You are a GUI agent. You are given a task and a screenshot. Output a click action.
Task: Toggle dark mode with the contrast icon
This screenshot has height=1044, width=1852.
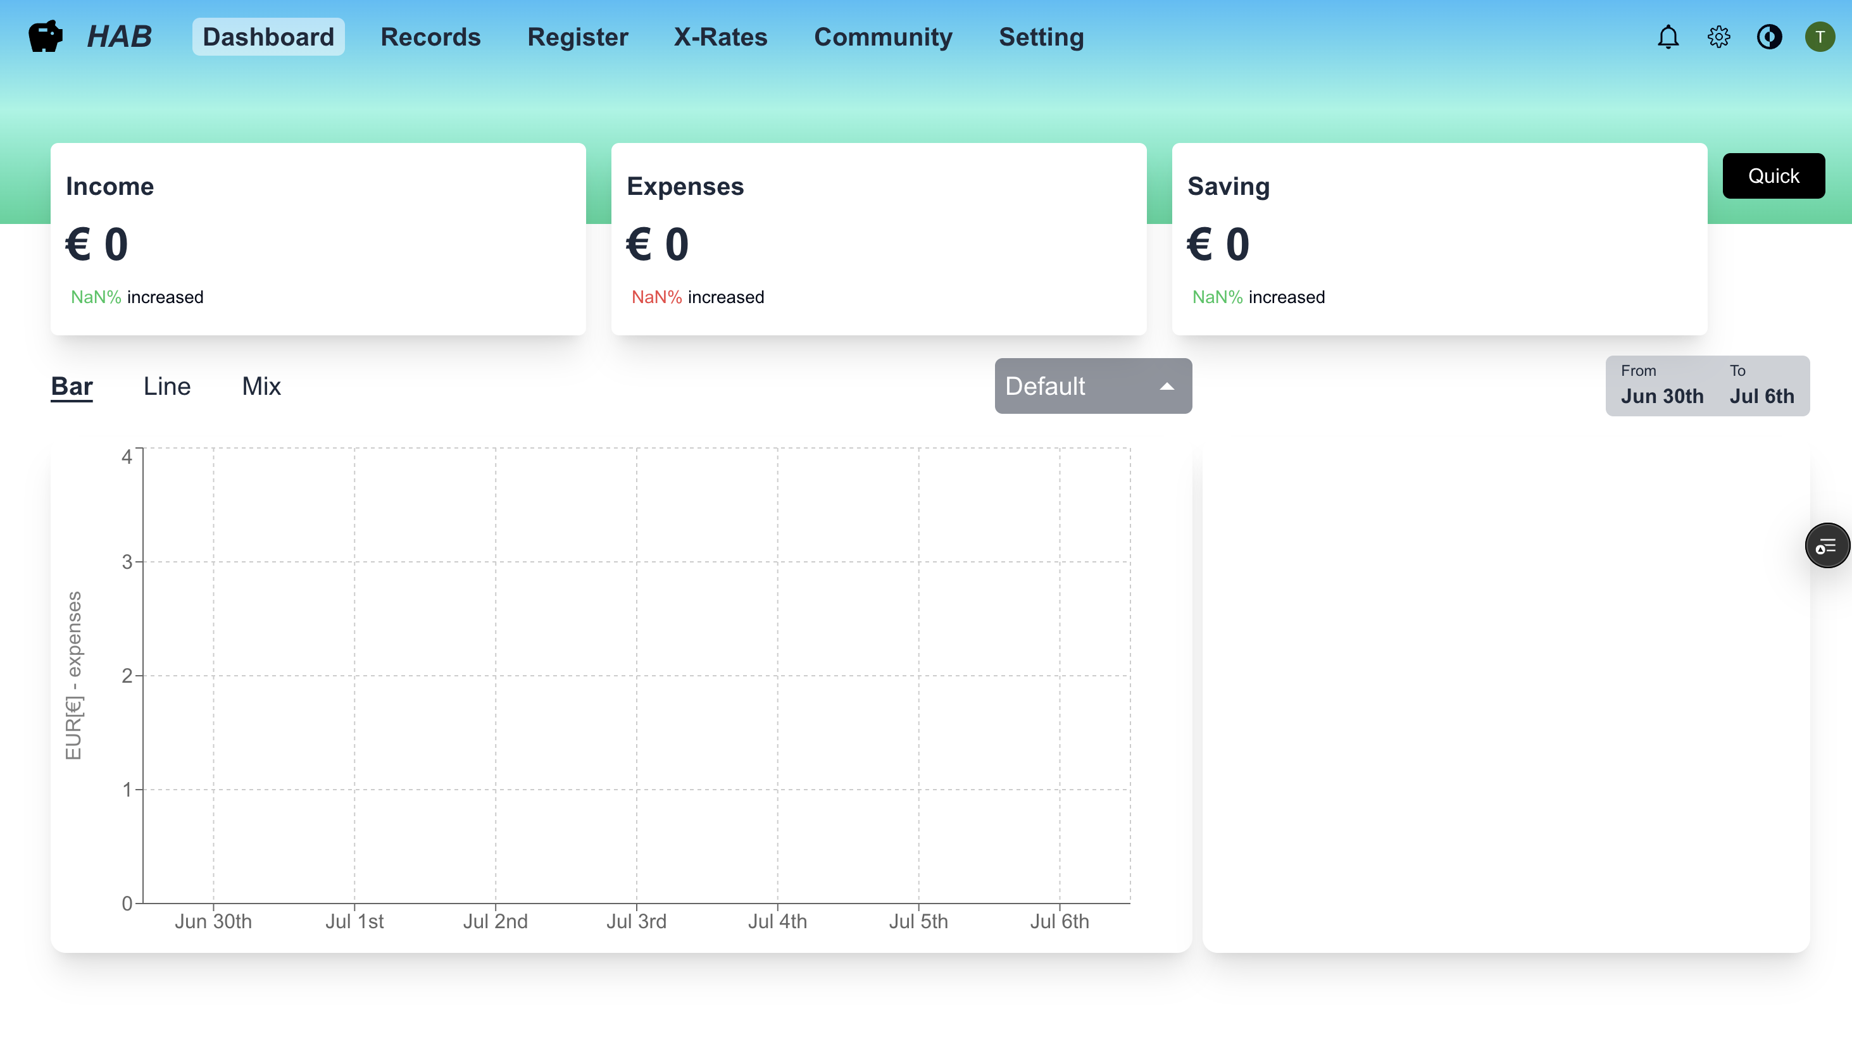click(x=1770, y=37)
